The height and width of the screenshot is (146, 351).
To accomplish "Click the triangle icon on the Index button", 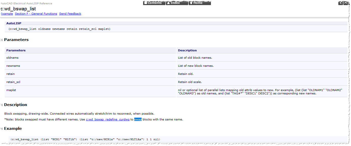I will pyautogui.click(x=169, y=3).
